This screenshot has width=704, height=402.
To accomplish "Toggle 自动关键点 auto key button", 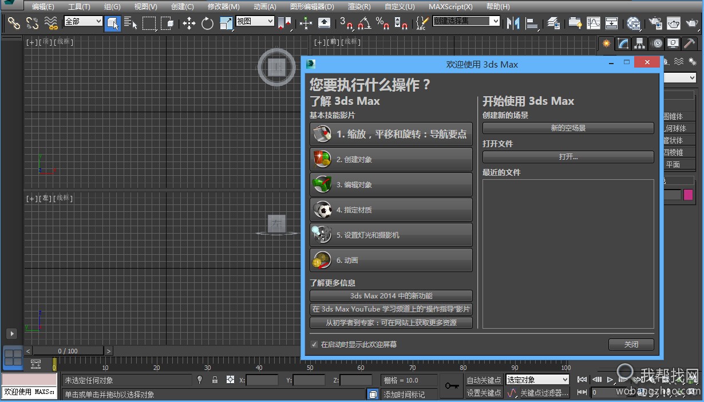I will pyautogui.click(x=484, y=380).
